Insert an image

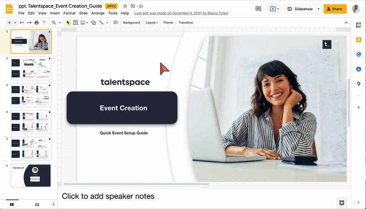click(83, 22)
